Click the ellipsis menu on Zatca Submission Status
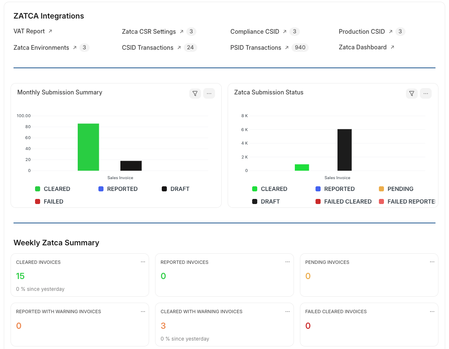 [x=426, y=94]
